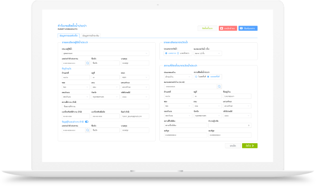Click the applicant email input field
This screenshot has width=316, height=186.
point(134,116)
